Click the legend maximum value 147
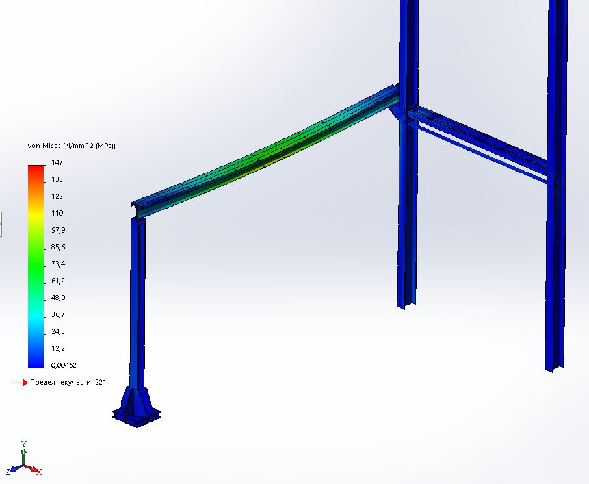Image resolution: width=589 pixels, height=484 pixels. 57,162
